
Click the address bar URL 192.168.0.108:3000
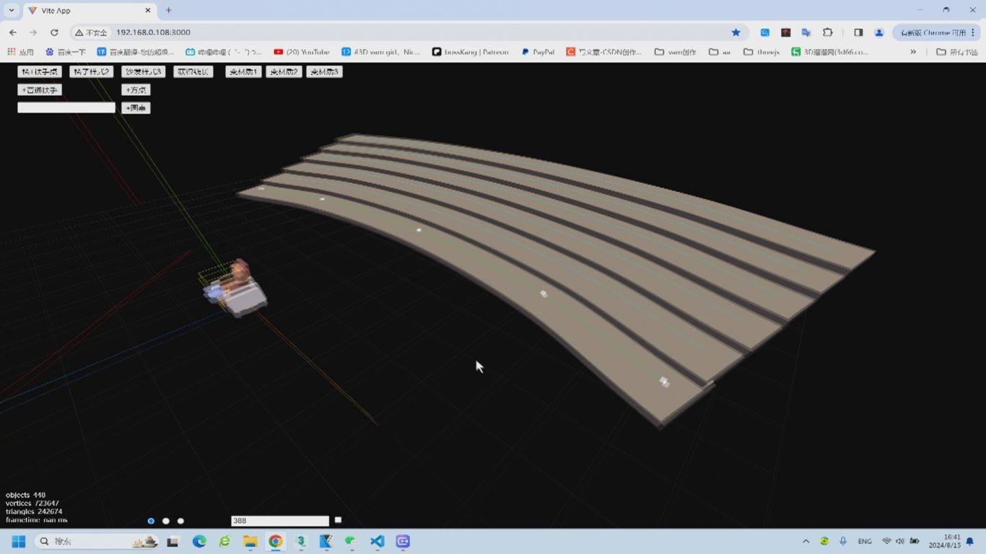[x=153, y=32]
